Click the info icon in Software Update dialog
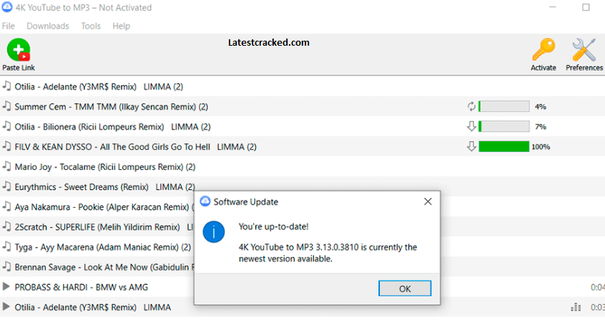The width and height of the screenshot is (605, 322). (214, 232)
